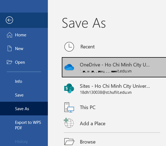Go to the Info page
Screen dimensions: 166x146
(x=24, y=81)
